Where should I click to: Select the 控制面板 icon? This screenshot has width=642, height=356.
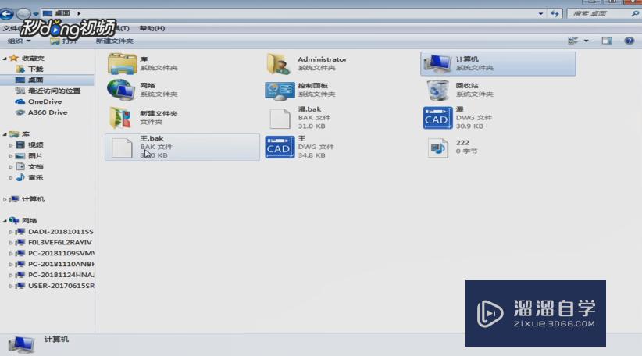tap(280, 91)
